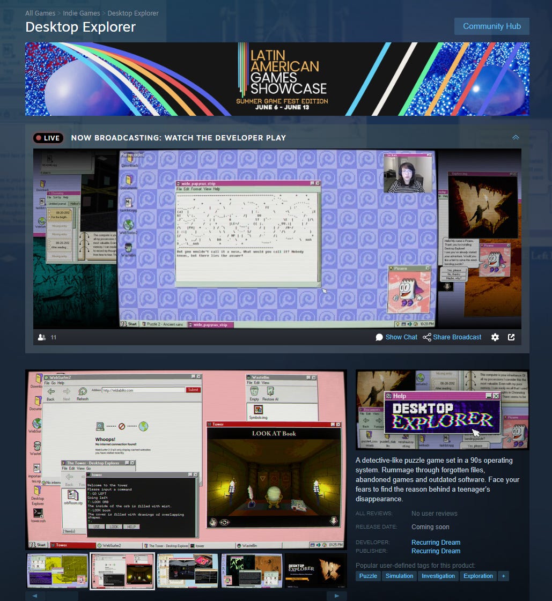Browse the Simulation tag
Screen dimensions: 552x601
pos(399,576)
